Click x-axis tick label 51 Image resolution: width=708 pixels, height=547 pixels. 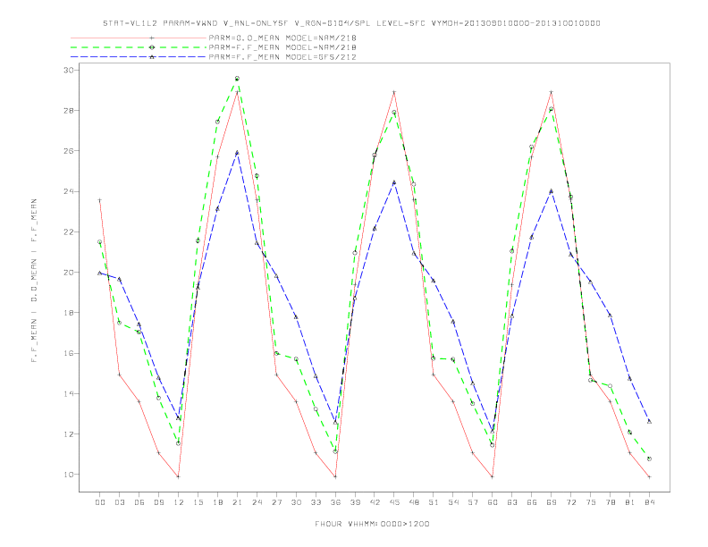pyautogui.click(x=434, y=502)
